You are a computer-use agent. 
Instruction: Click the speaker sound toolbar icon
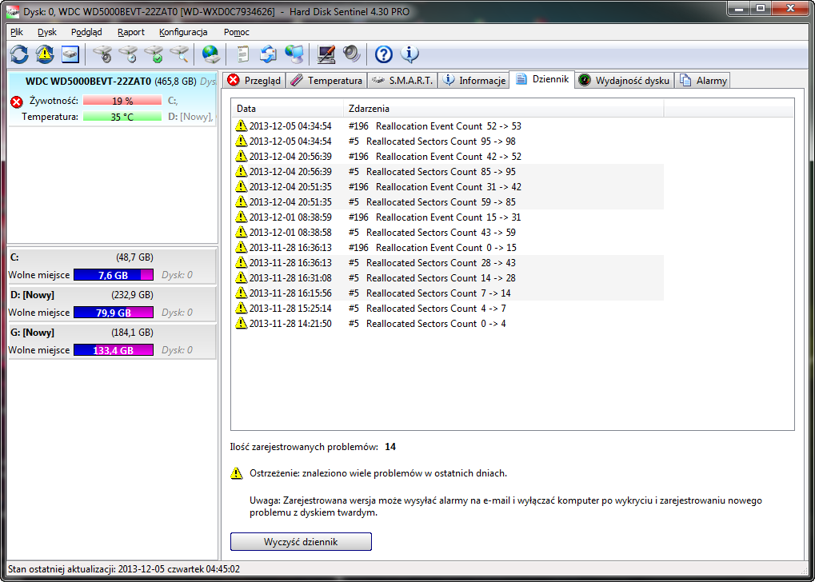pyautogui.click(x=351, y=54)
